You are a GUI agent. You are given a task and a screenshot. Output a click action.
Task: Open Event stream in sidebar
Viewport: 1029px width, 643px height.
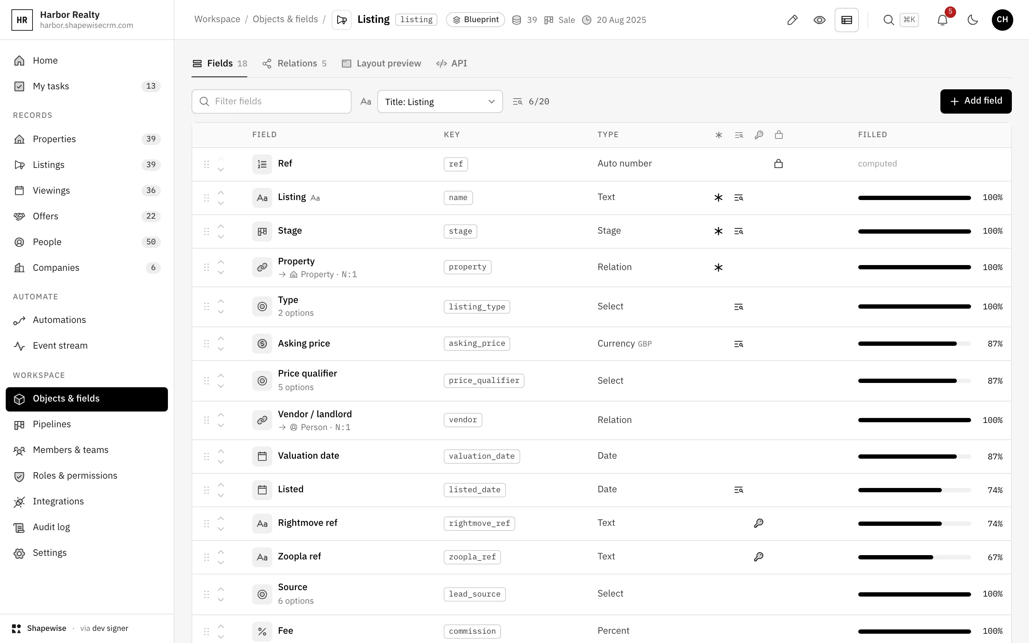(87, 346)
